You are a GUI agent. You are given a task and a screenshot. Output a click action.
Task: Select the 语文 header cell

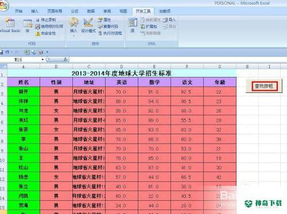[187, 82]
